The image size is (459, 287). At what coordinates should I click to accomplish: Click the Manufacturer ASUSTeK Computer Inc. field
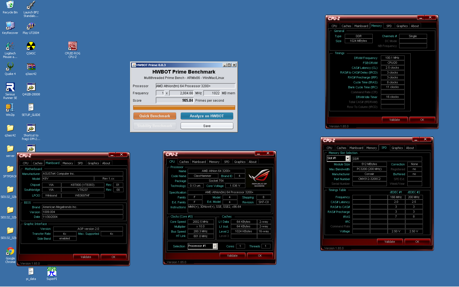coord(83,174)
